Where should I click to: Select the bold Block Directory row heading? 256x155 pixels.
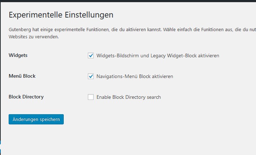pyautogui.click(x=26, y=97)
